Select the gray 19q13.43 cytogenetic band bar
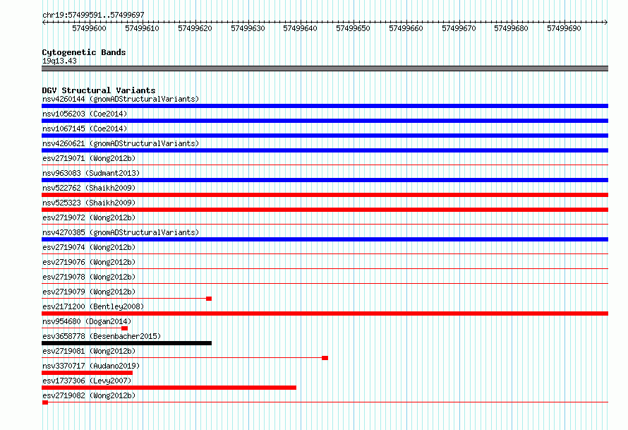The height and width of the screenshot is (430, 628). tap(325, 68)
